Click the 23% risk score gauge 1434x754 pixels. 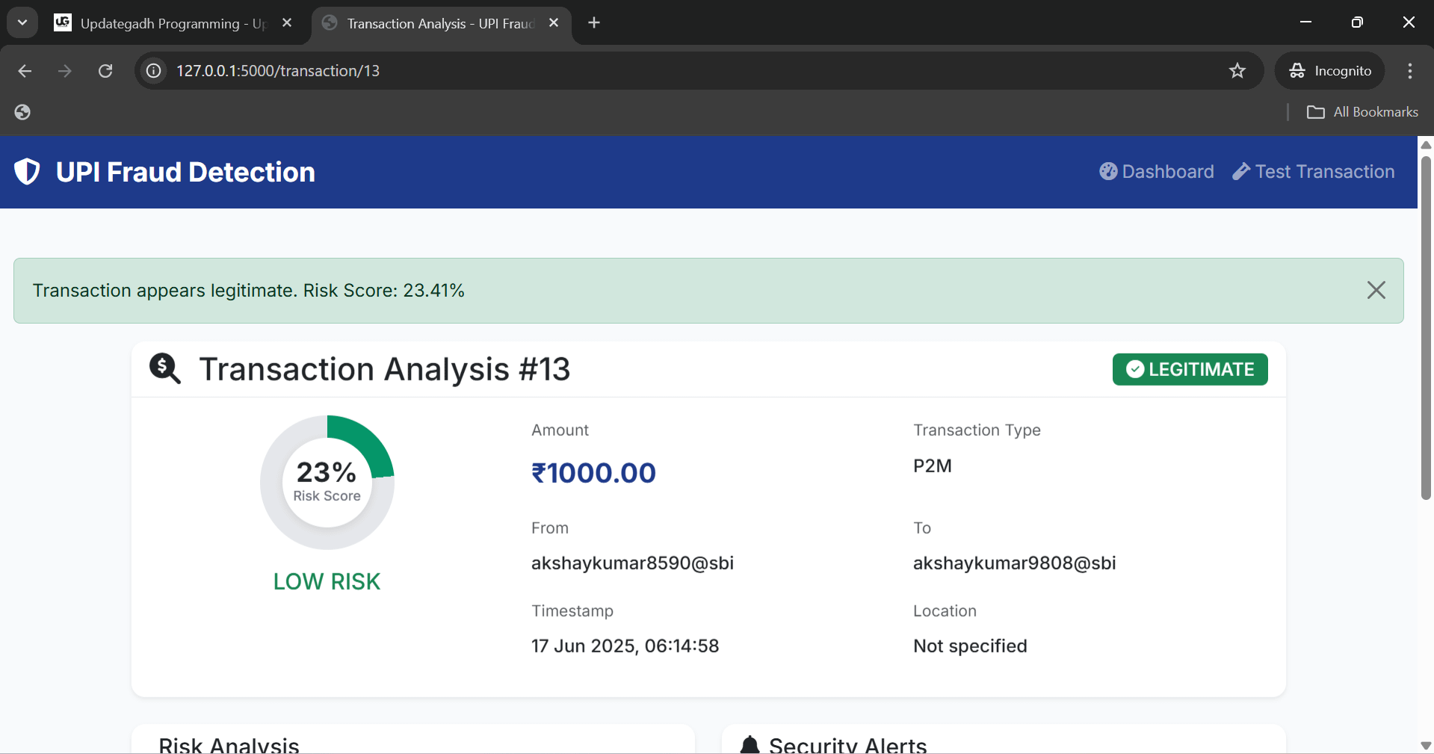click(x=327, y=482)
